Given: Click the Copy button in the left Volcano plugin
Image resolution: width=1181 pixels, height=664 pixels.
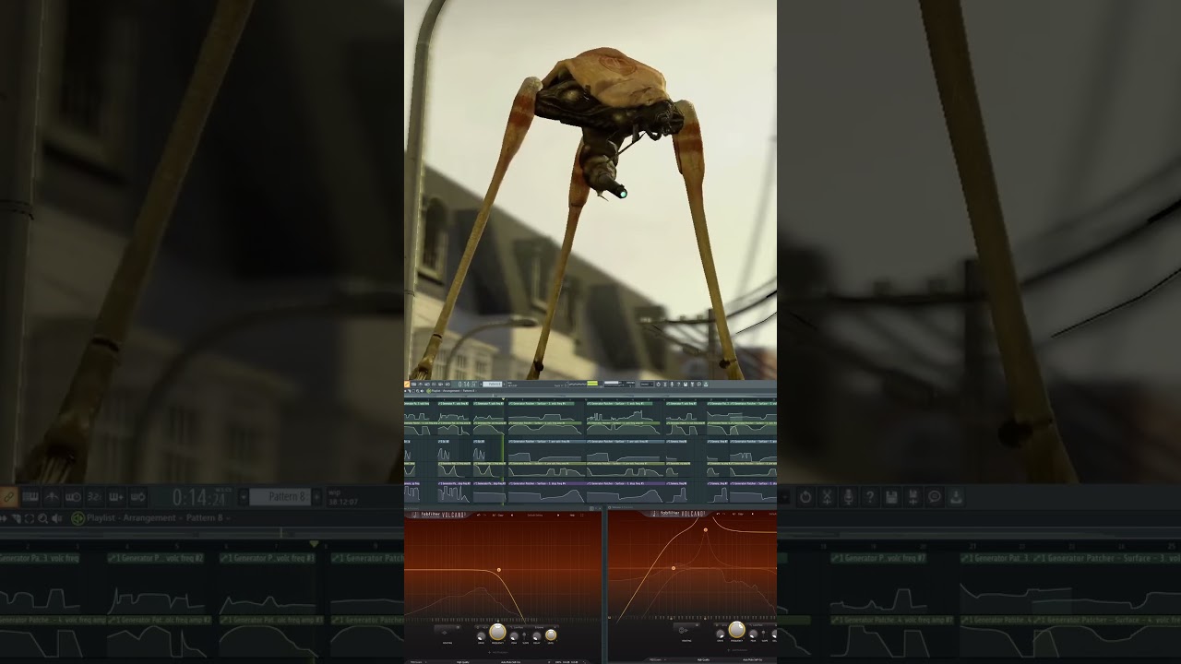Looking at the screenshot, I should click(x=501, y=515).
